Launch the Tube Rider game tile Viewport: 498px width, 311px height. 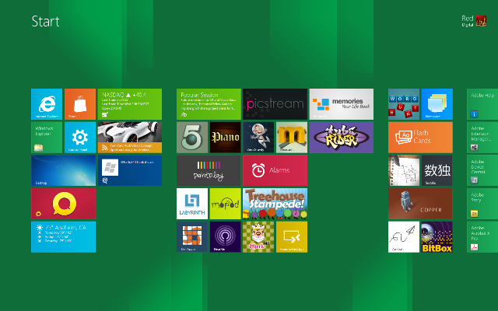(x=341, y=137)
